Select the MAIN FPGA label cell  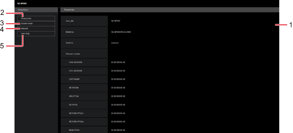[84, 130]
